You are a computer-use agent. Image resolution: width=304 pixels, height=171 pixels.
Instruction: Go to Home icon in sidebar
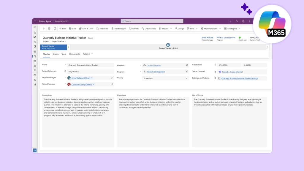pos(35,33)
